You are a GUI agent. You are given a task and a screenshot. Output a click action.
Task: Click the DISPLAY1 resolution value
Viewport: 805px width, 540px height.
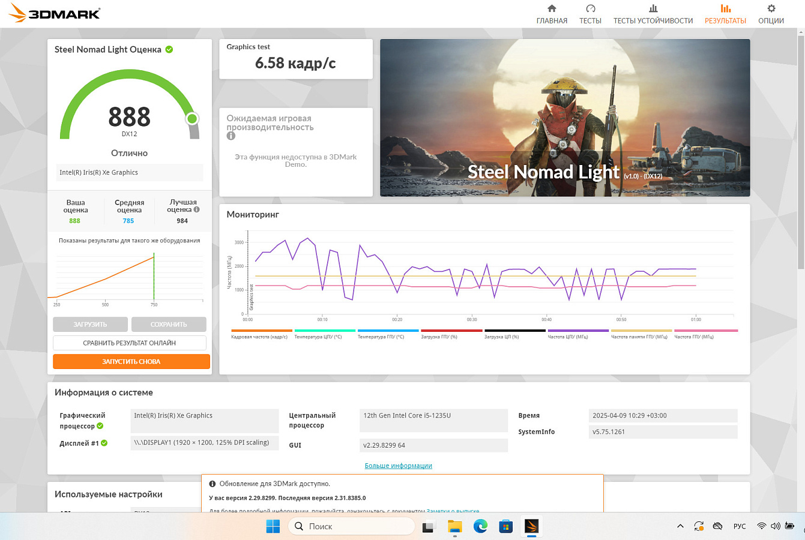pos(204,443)
